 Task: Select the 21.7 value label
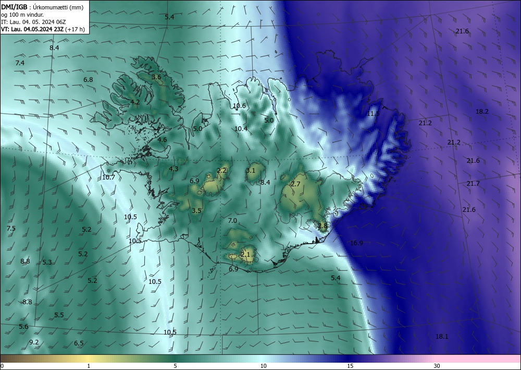tap(473, 183)
